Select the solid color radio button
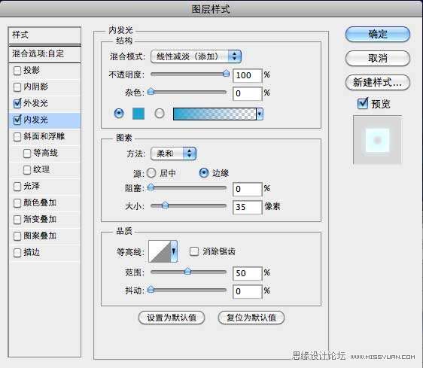423x368 pixels. (119, 114)
